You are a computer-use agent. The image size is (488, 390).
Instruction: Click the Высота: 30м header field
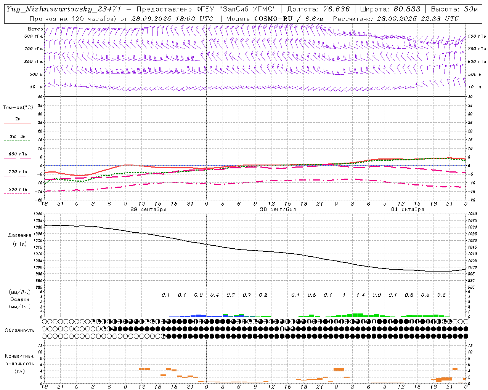tap(454, 9)
